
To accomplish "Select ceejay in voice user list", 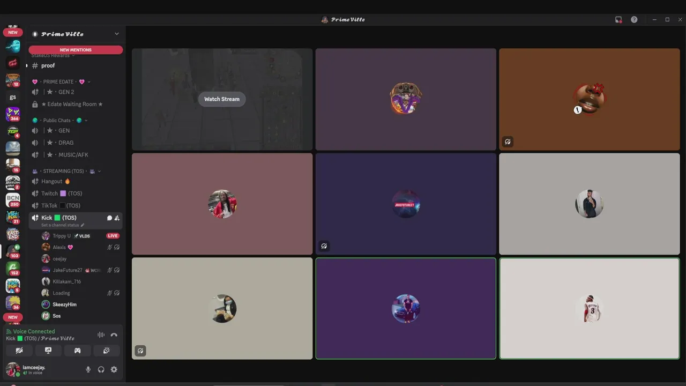I will click(80, 259).
